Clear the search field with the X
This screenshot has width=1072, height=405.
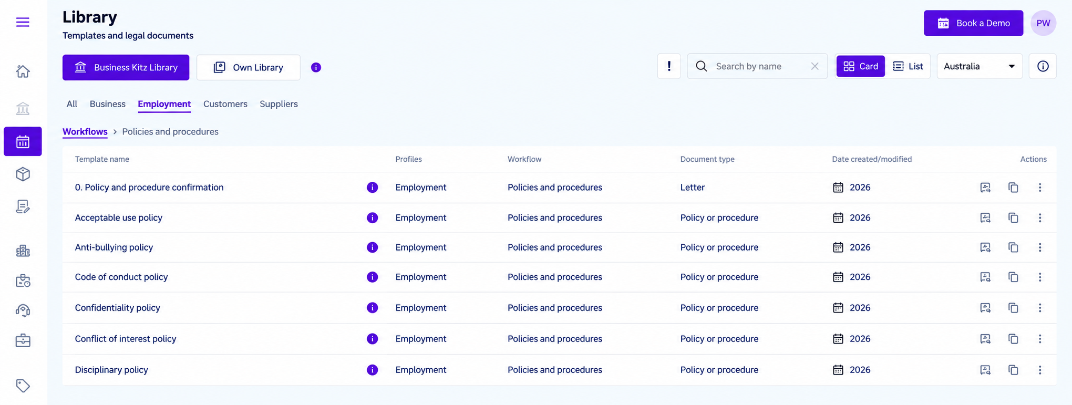click(815, 66)
